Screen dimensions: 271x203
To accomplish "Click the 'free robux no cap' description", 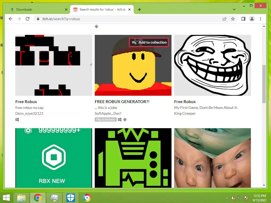I will point(29,108).
